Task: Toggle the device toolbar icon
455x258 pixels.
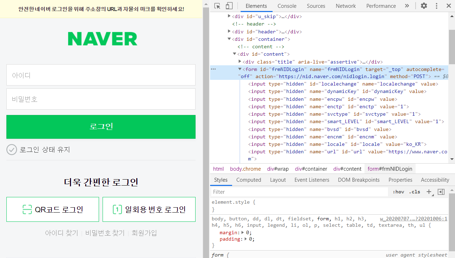Action: point(229,6)
